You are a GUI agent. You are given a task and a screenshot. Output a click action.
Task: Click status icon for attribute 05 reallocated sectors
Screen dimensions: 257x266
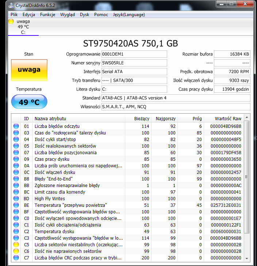click(x=16, y=146)
